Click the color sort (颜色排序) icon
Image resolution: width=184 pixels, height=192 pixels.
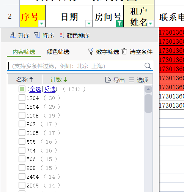pos(62,35)
